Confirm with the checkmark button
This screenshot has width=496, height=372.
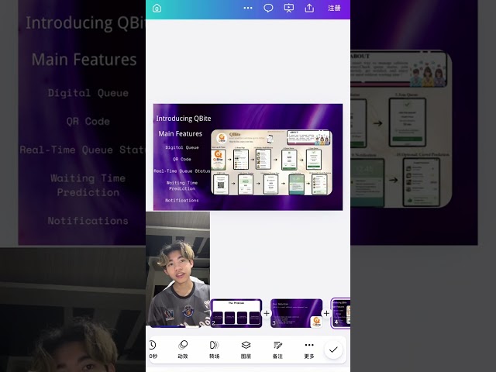pyautogui.click(x=333, y=350)
